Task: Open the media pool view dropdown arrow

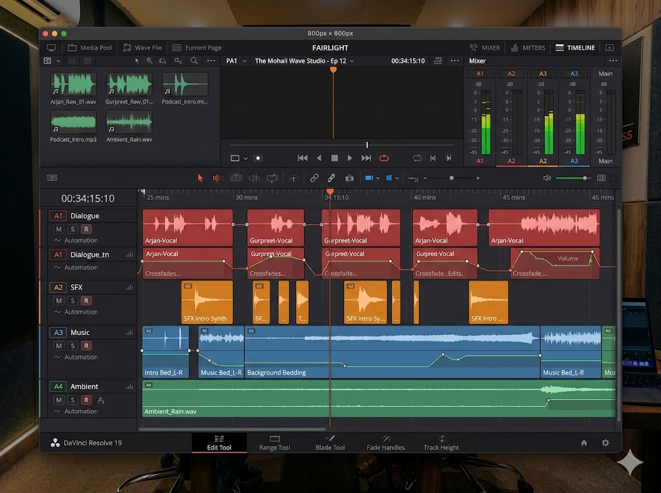Action: [x=58, y=61]
